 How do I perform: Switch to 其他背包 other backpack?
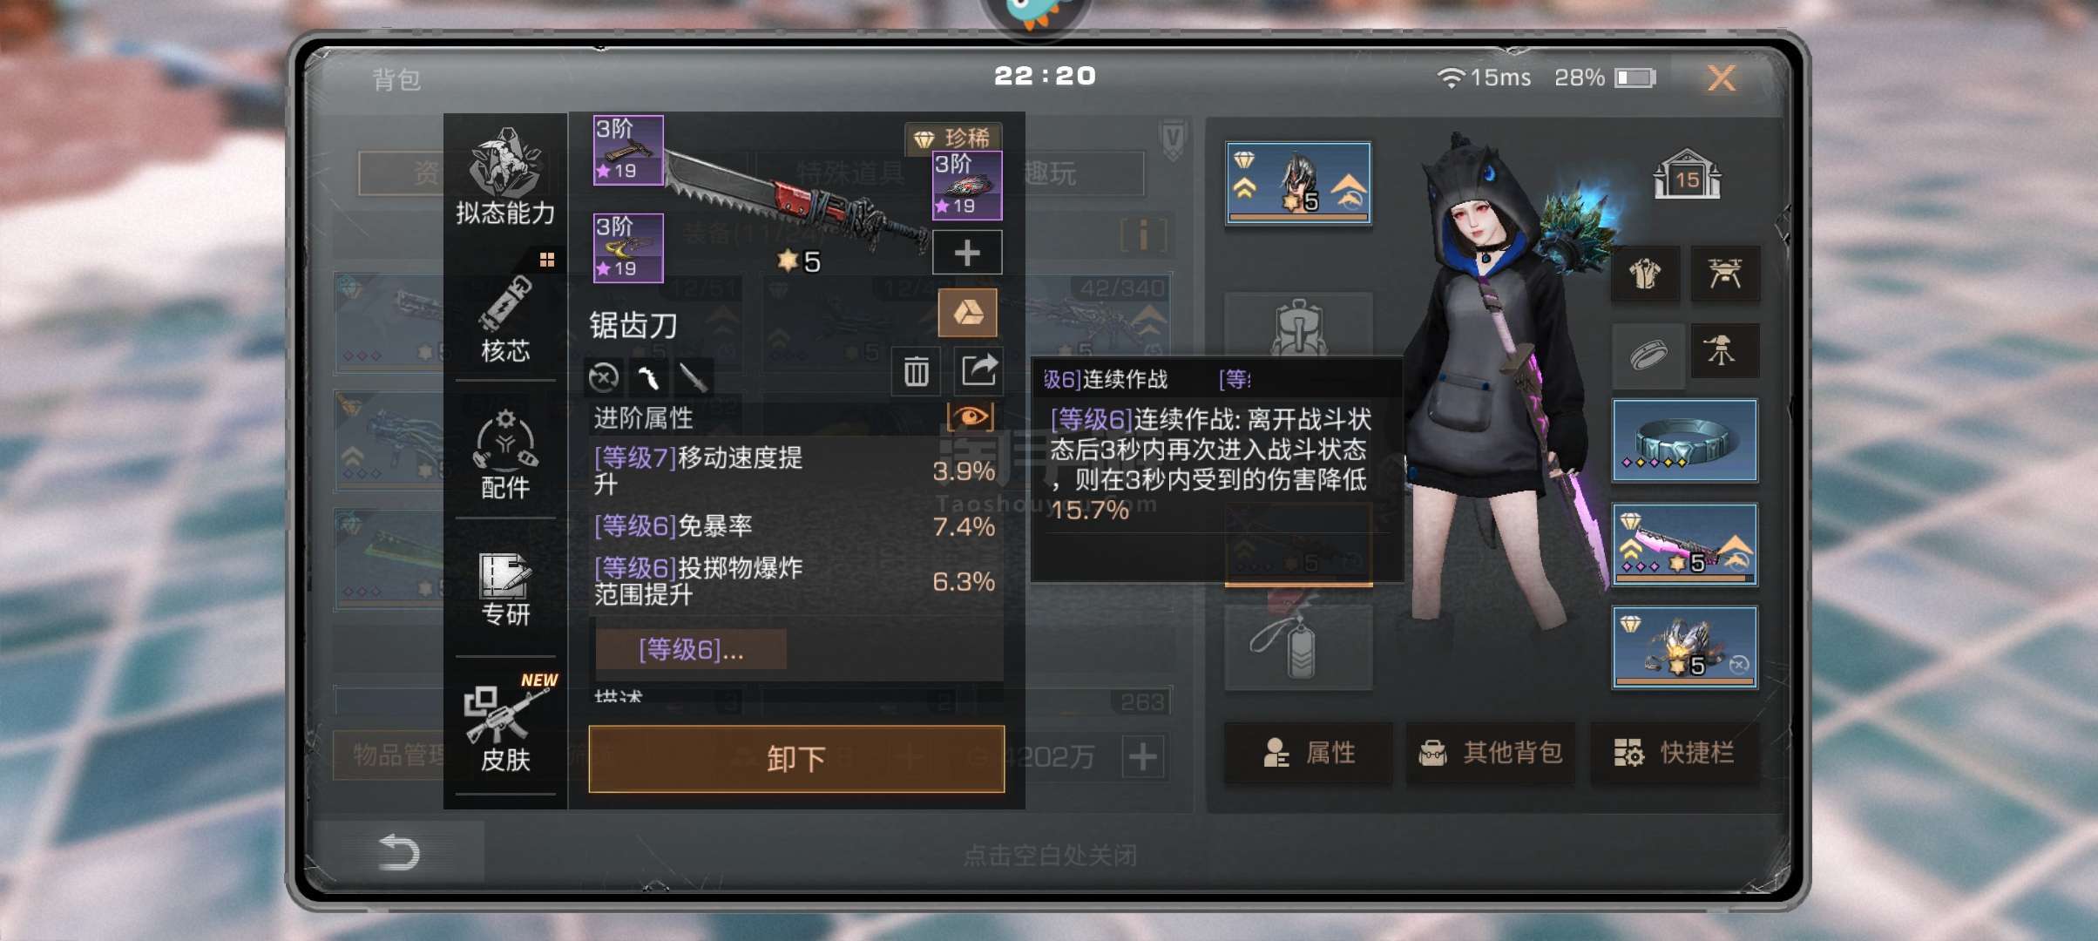(x=1491, y=753)
